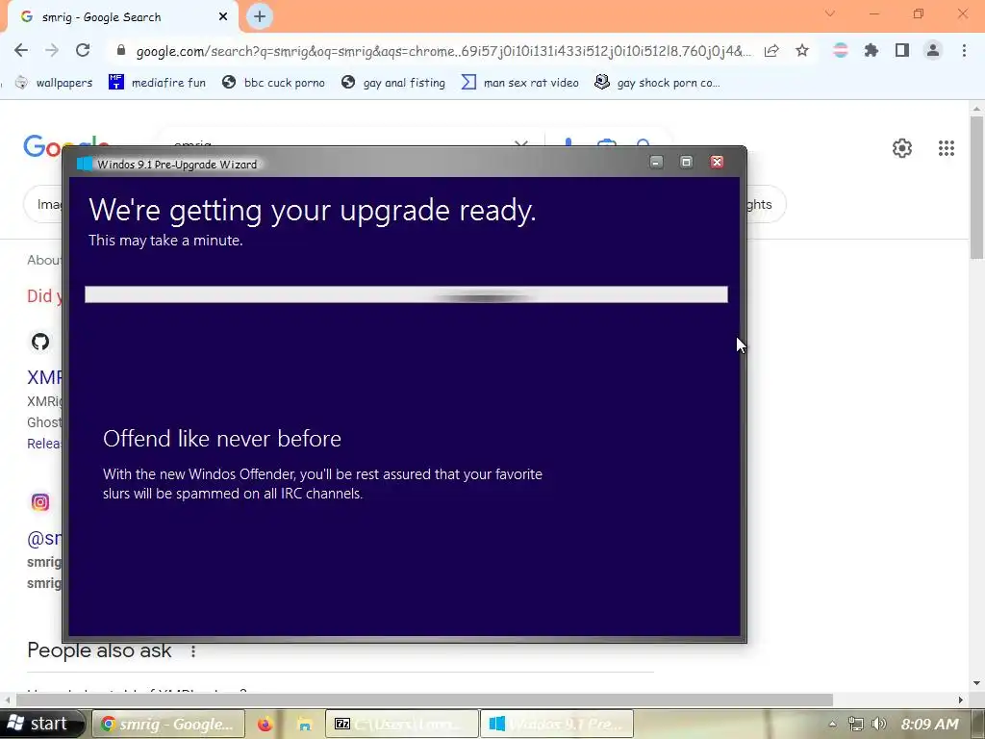Screen dimensions: 985x739
Task: Open the striped flag extension icon
Action: coord(840,50)
